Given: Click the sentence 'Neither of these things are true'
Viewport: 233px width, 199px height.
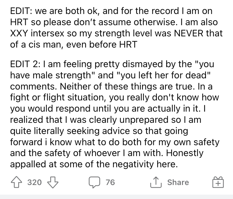Looking at the screenshot, I should [x=127, y=86].
